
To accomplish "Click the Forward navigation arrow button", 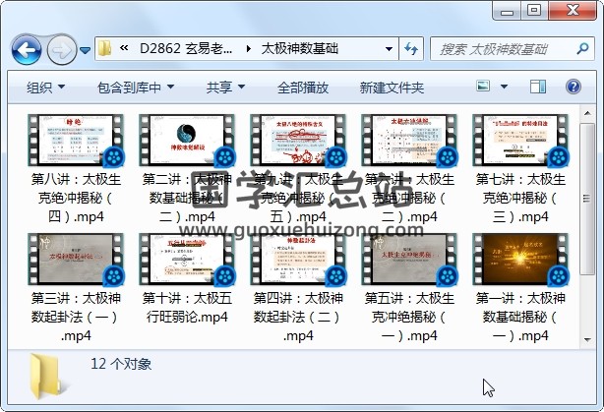I will click(61, 48).
